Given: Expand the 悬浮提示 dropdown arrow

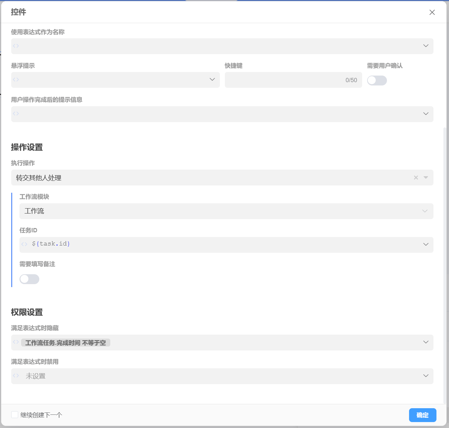Looking at the screenshot, I should [212, 80].
